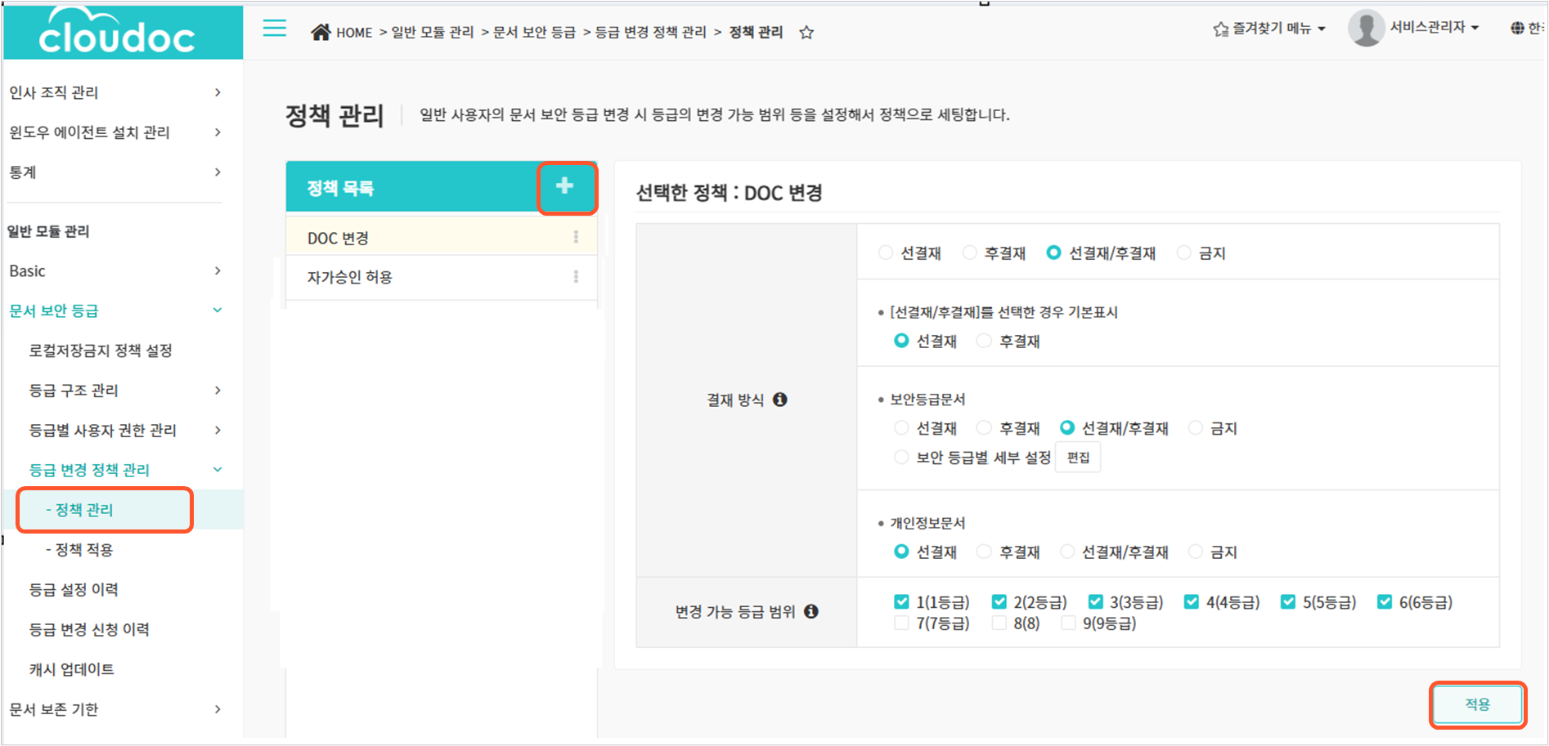Open the more options for DOC 변경
Image resolution: width=1549 pixels, height=746 pixels.
pyautogui.click(x=576, y=237)
